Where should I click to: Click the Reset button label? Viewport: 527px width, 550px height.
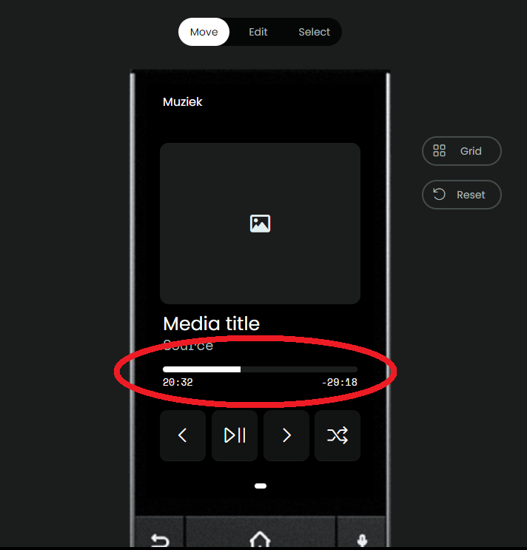pos(471,195)
